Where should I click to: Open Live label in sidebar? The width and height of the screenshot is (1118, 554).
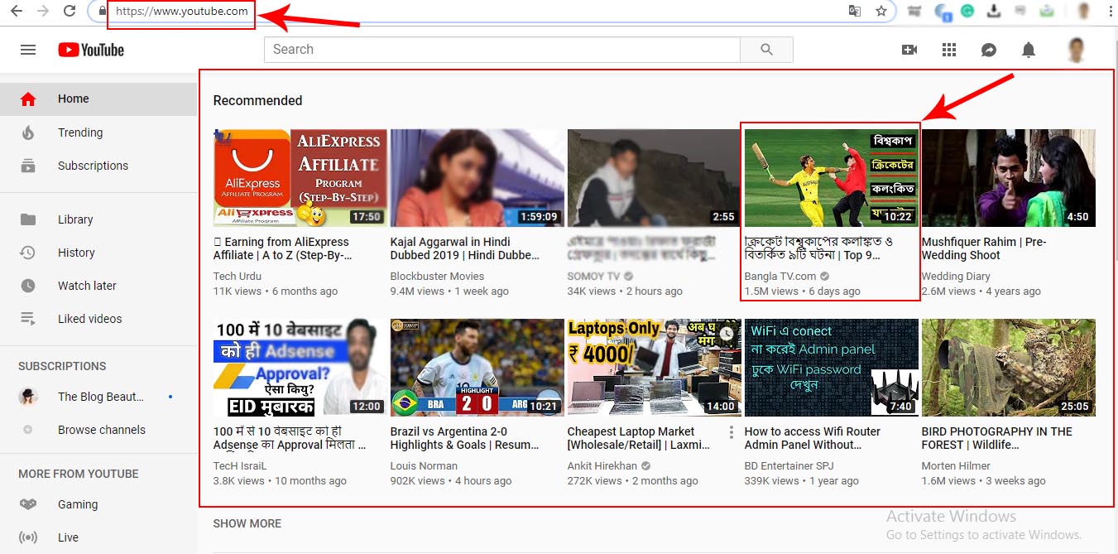pyautogui.click(x=68, y=537)
